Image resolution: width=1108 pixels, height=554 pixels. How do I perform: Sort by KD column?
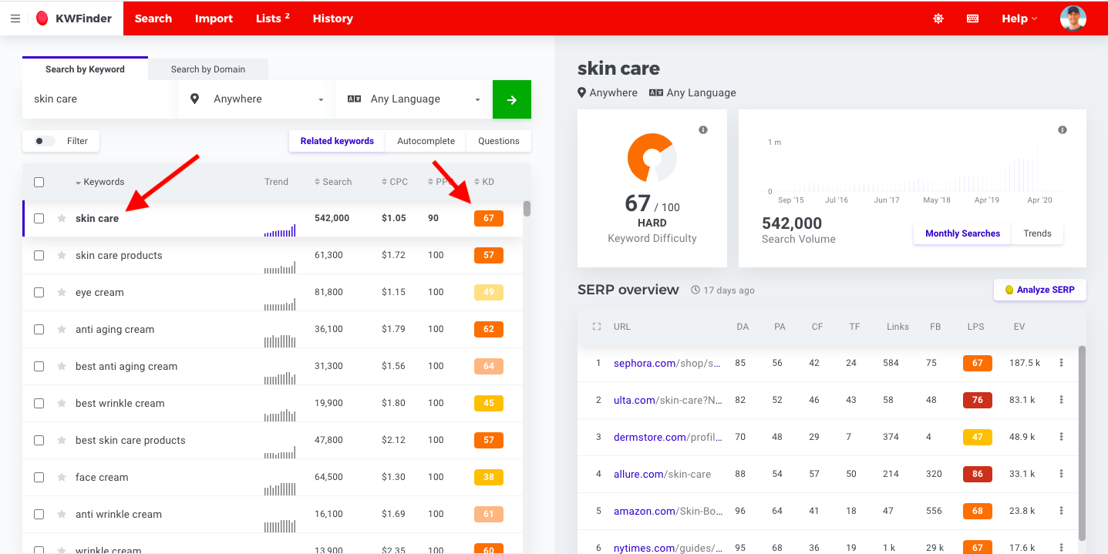[x=484, y=182]
